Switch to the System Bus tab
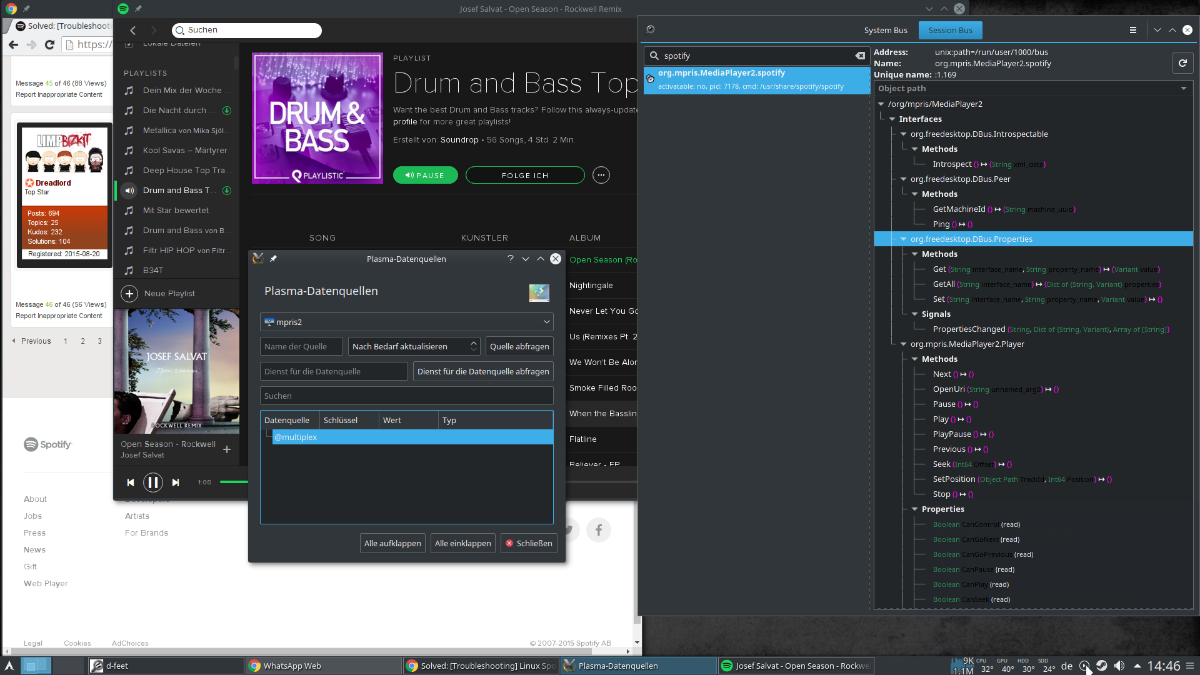The image size is (1200, 675). (885, 30)
